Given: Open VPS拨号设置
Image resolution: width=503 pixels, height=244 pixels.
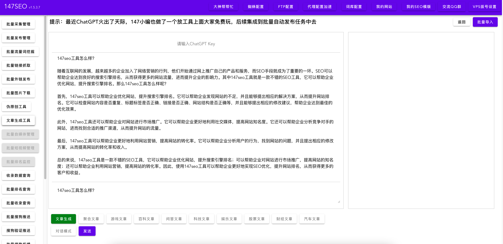Looking at the screenshot, I should pos(484,7).
